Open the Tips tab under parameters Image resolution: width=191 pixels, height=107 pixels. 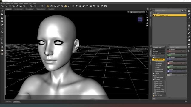(155, 99)
